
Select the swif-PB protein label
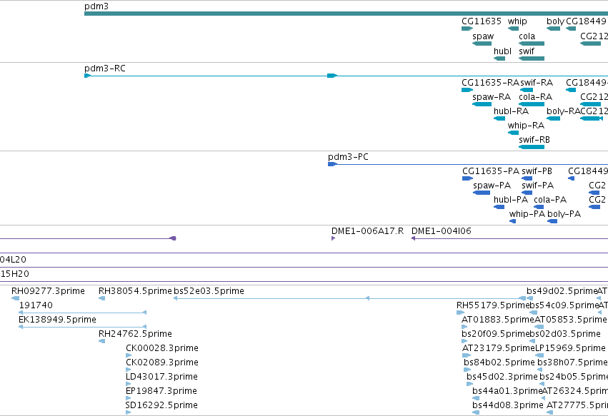[x=537, y=171]
